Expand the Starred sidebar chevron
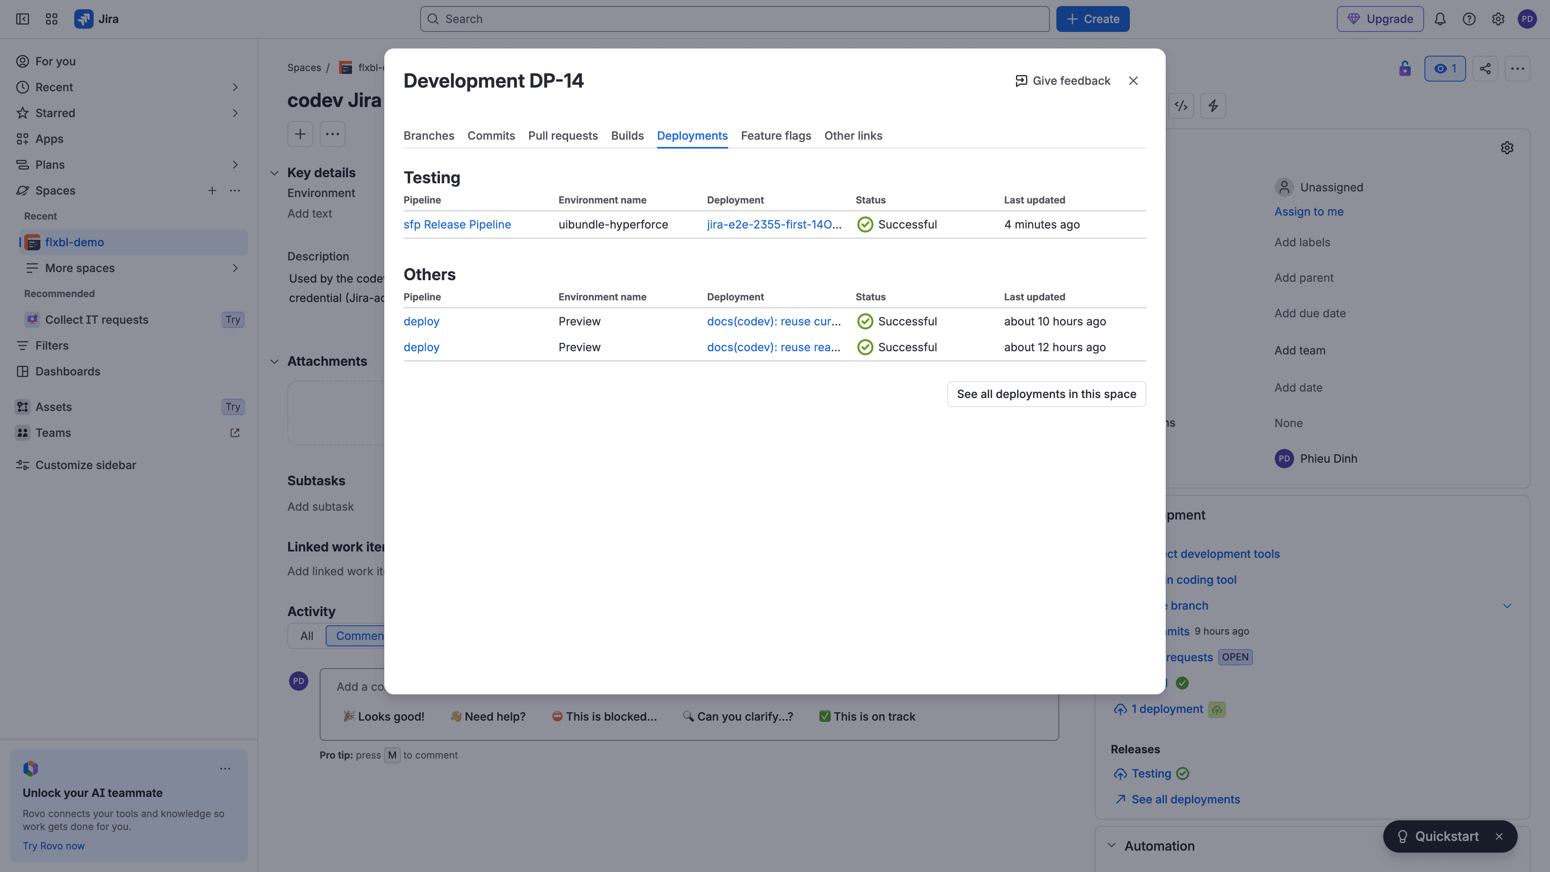Image resolution: width=1550 pixels, height=872 pixels. point(235,113)
